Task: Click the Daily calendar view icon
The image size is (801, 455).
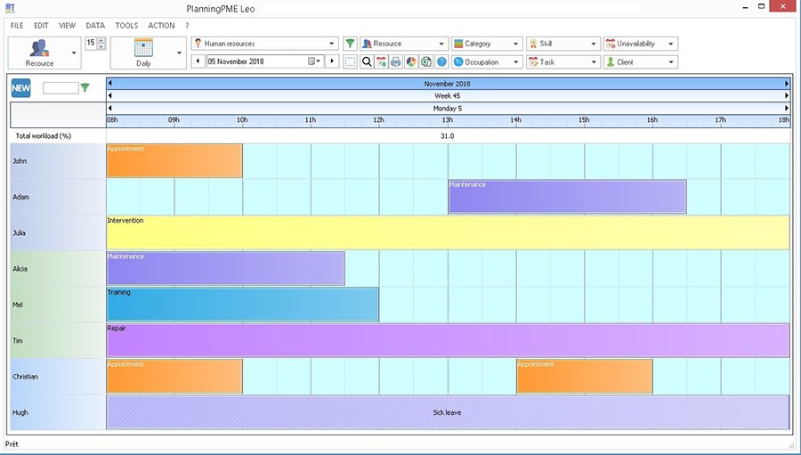Action: pos(143,47)
